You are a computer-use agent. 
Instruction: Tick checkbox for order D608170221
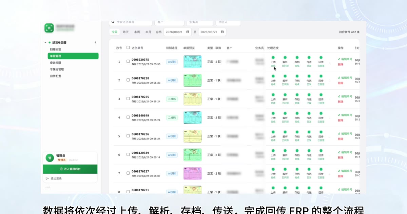(128, 192)
